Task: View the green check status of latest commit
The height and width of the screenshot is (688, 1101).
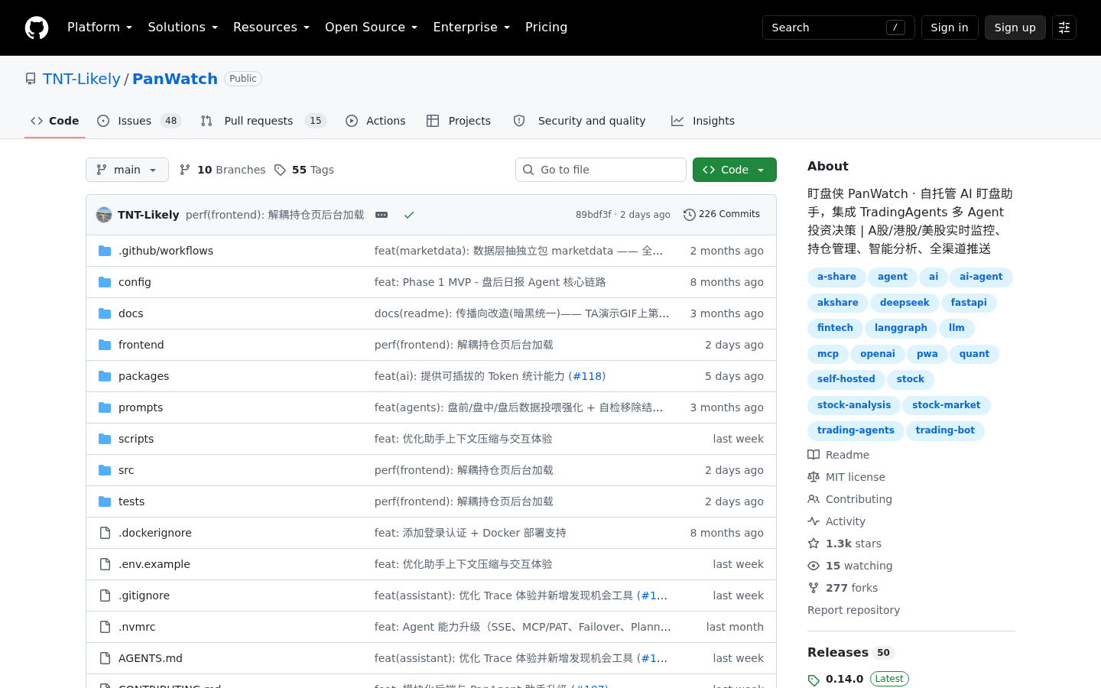Action: pos(409,215)
